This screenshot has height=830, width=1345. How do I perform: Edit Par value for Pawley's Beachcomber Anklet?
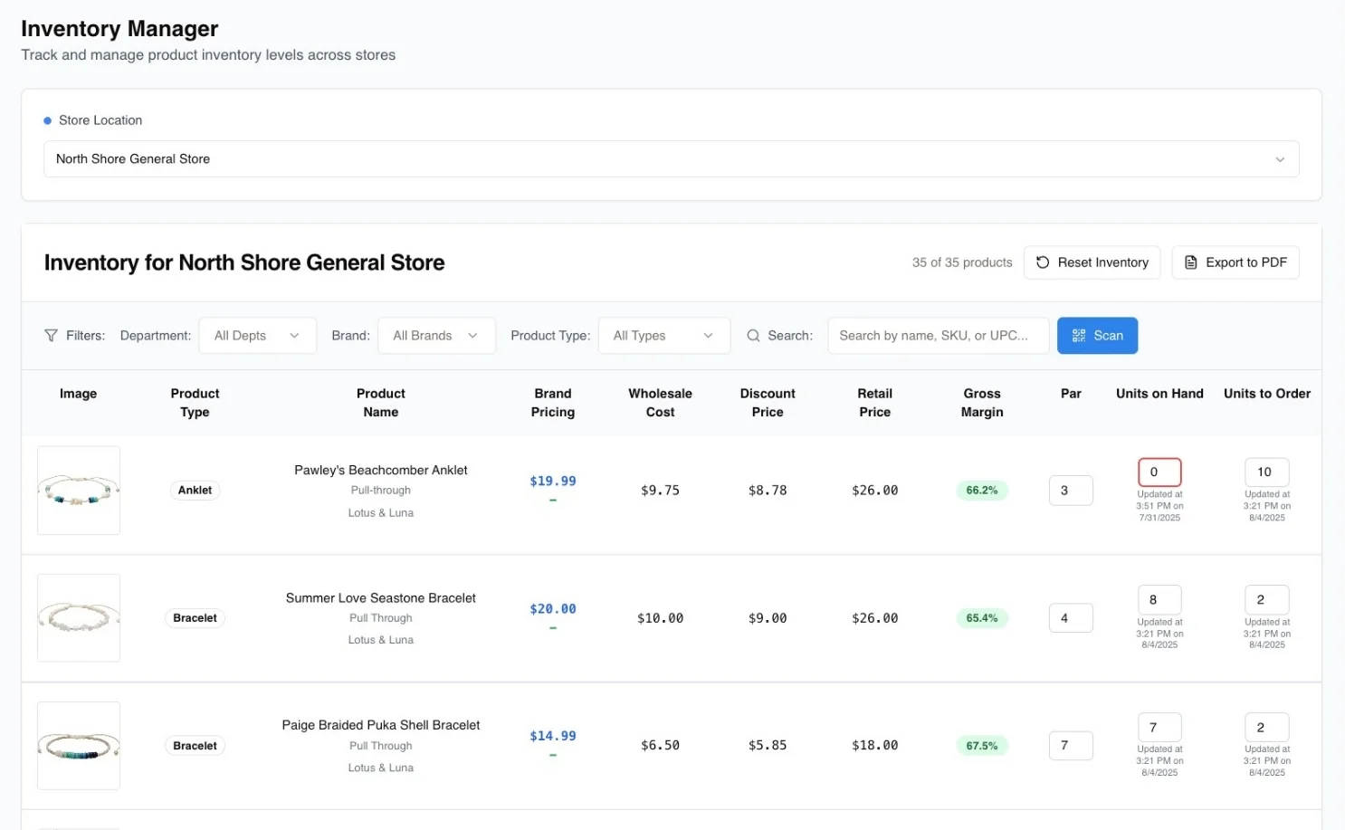coord(1071,491)
